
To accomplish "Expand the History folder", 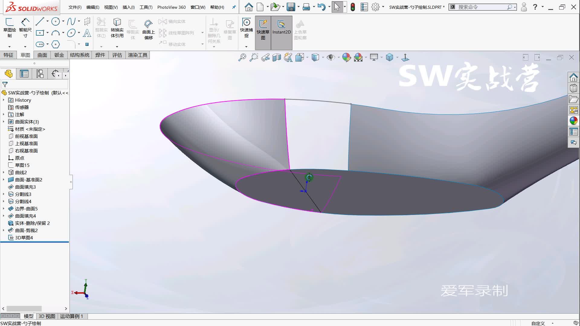I will [3, 100].
